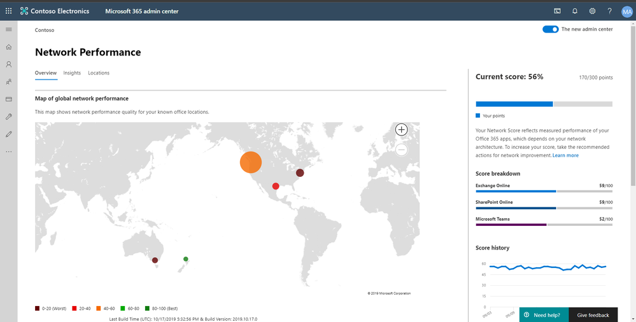The image size is (636, 322).
Task: Click the 170/300 points text
Action: (596, 78)
